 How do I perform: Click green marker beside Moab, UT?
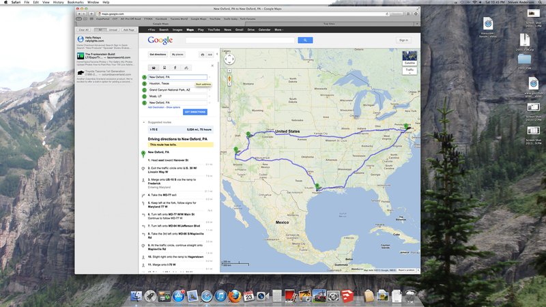[144, 96]
